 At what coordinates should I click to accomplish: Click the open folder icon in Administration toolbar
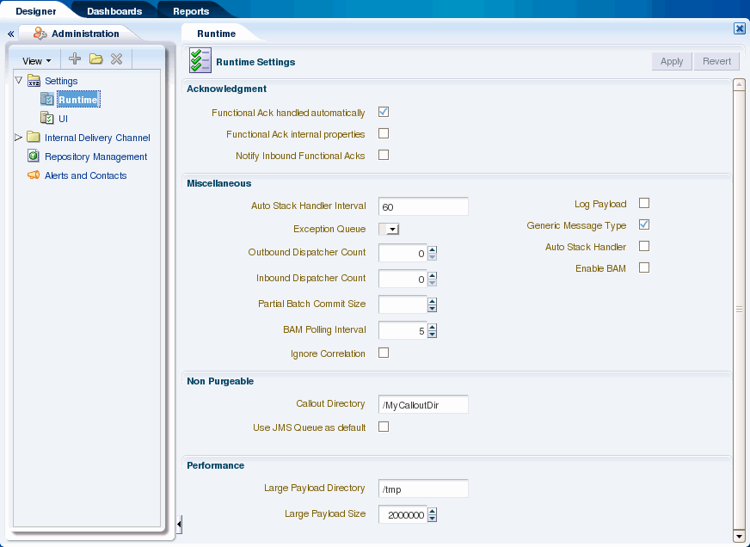[96, 58]
